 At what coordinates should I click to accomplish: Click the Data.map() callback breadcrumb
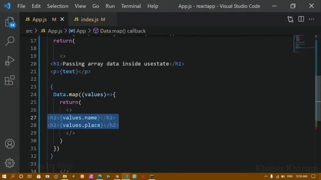[119, 31]
